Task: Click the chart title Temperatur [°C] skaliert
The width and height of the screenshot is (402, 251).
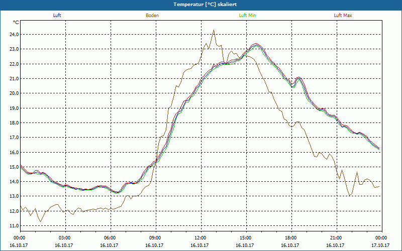Action: click(x=205, y=5)
